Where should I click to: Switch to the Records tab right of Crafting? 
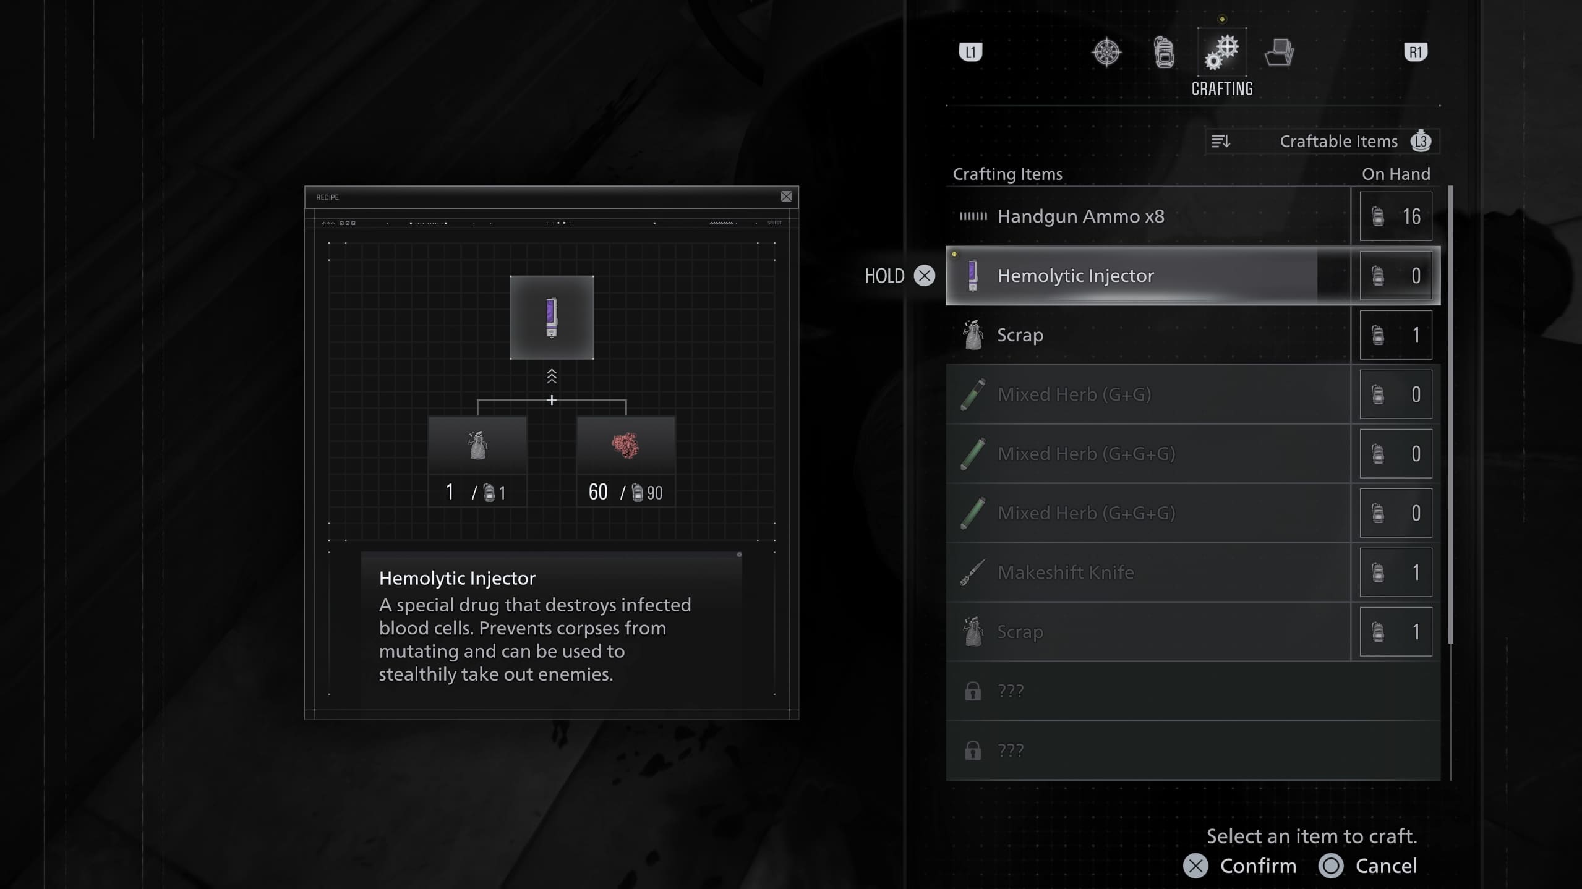[1280, 53]
